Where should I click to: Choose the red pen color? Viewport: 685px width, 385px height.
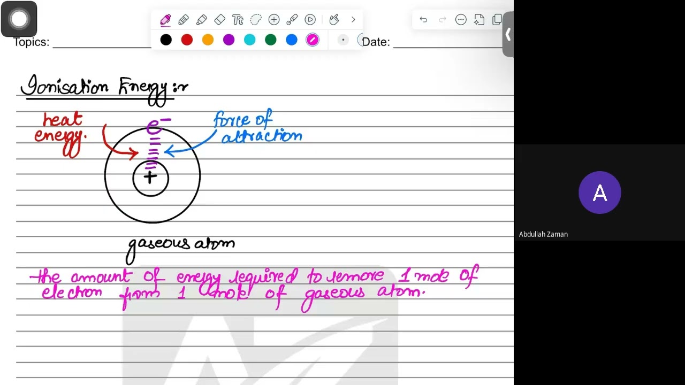click(187, 40)
